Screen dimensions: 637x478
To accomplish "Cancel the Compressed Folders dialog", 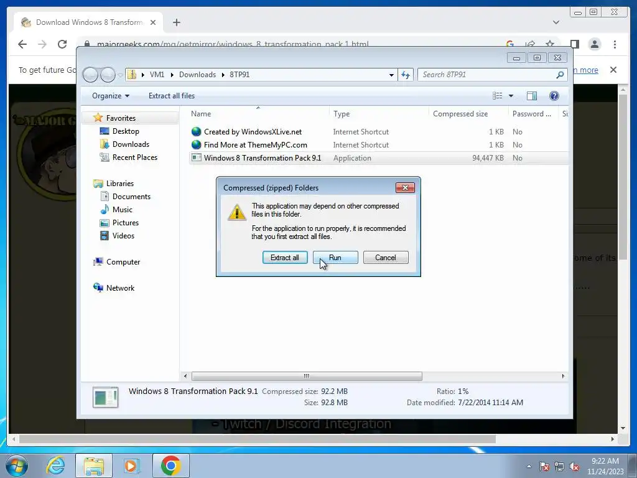I will tap(386, 258).
